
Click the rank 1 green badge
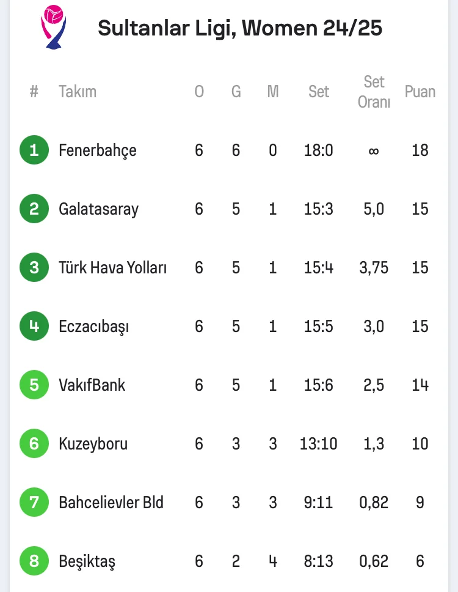coord(34,150)
